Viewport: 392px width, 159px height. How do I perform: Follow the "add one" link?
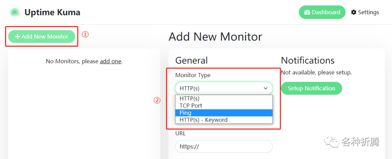pos(110,61)
